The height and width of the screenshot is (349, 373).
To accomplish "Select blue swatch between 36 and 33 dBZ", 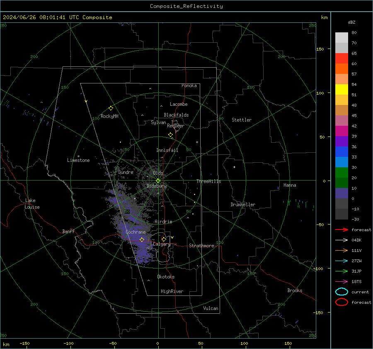I will (x=342, y=152).
